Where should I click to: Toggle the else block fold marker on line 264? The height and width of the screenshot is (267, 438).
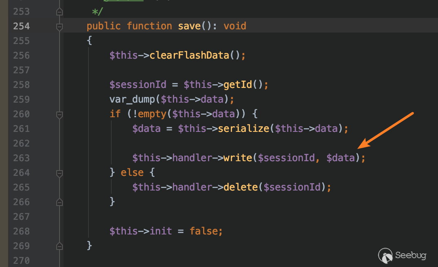(x=60, y=173)
